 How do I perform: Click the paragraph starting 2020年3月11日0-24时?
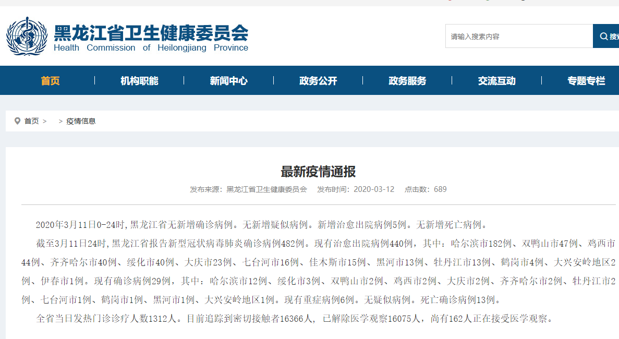point(261,225)
